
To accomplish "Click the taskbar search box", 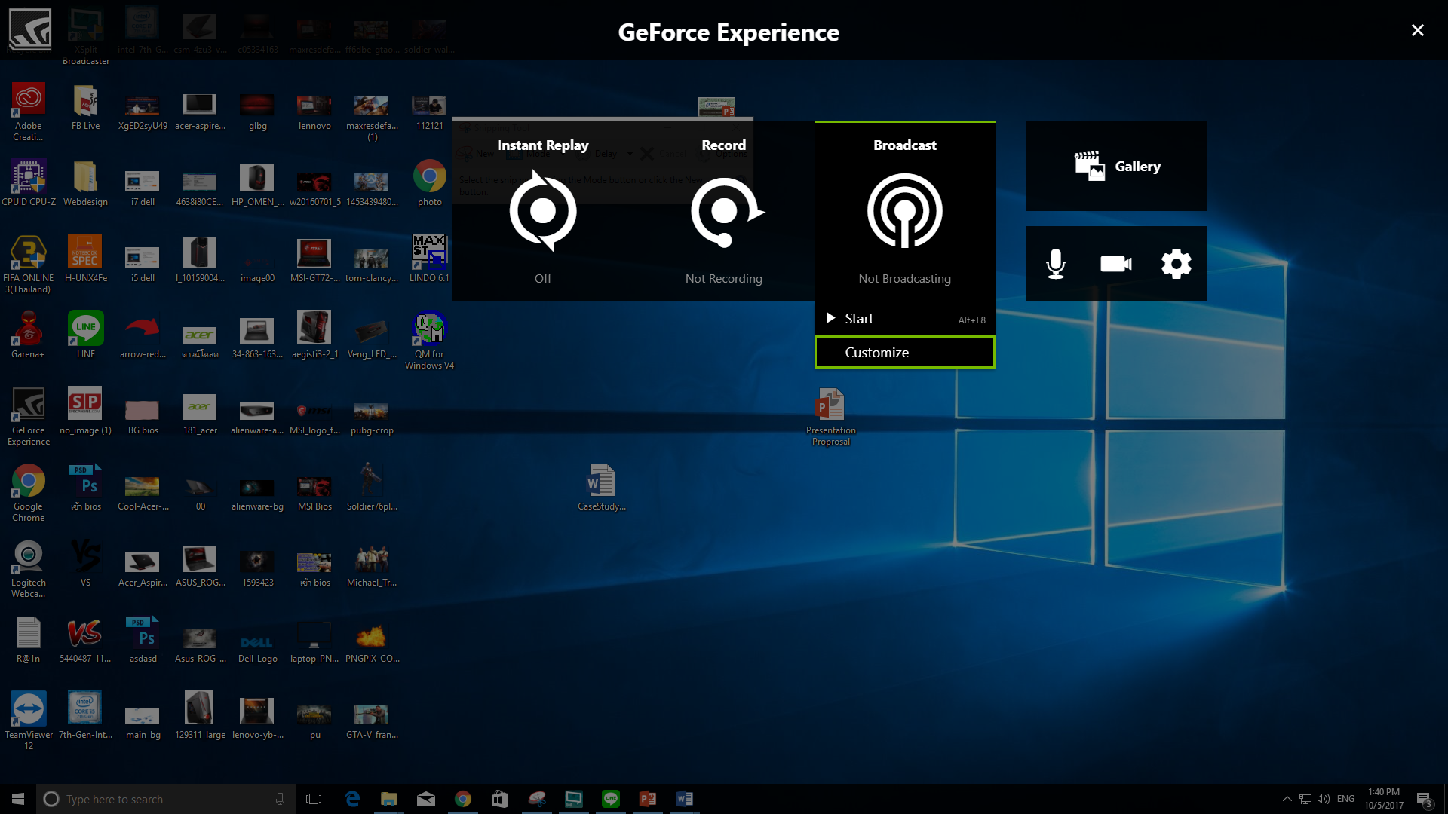I will click(166, 799).
